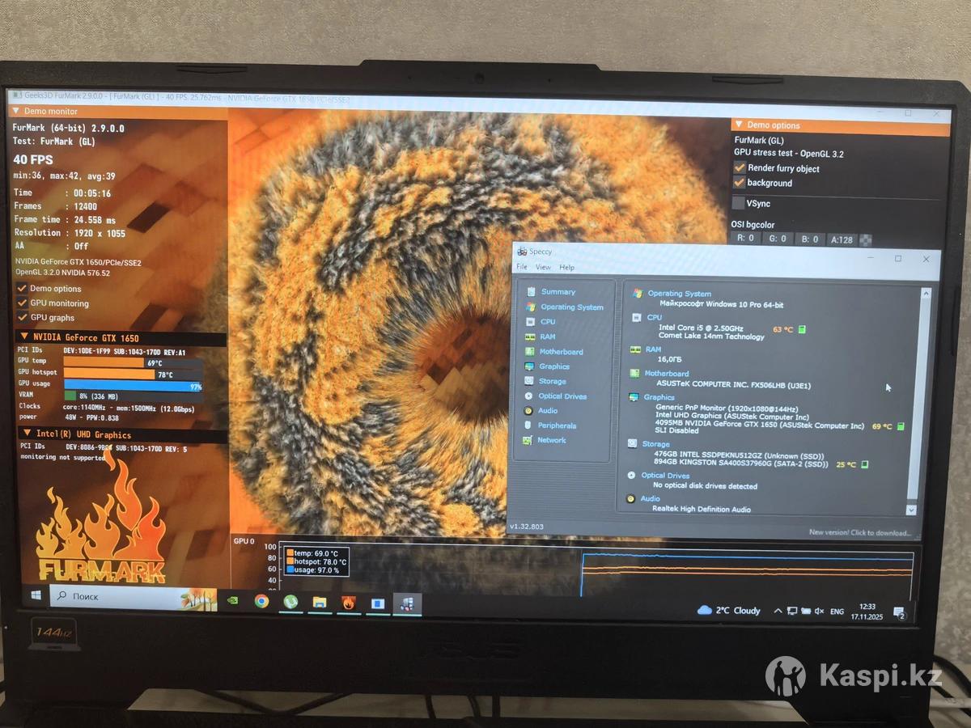Click the New version download link

(x=859, y=532)
